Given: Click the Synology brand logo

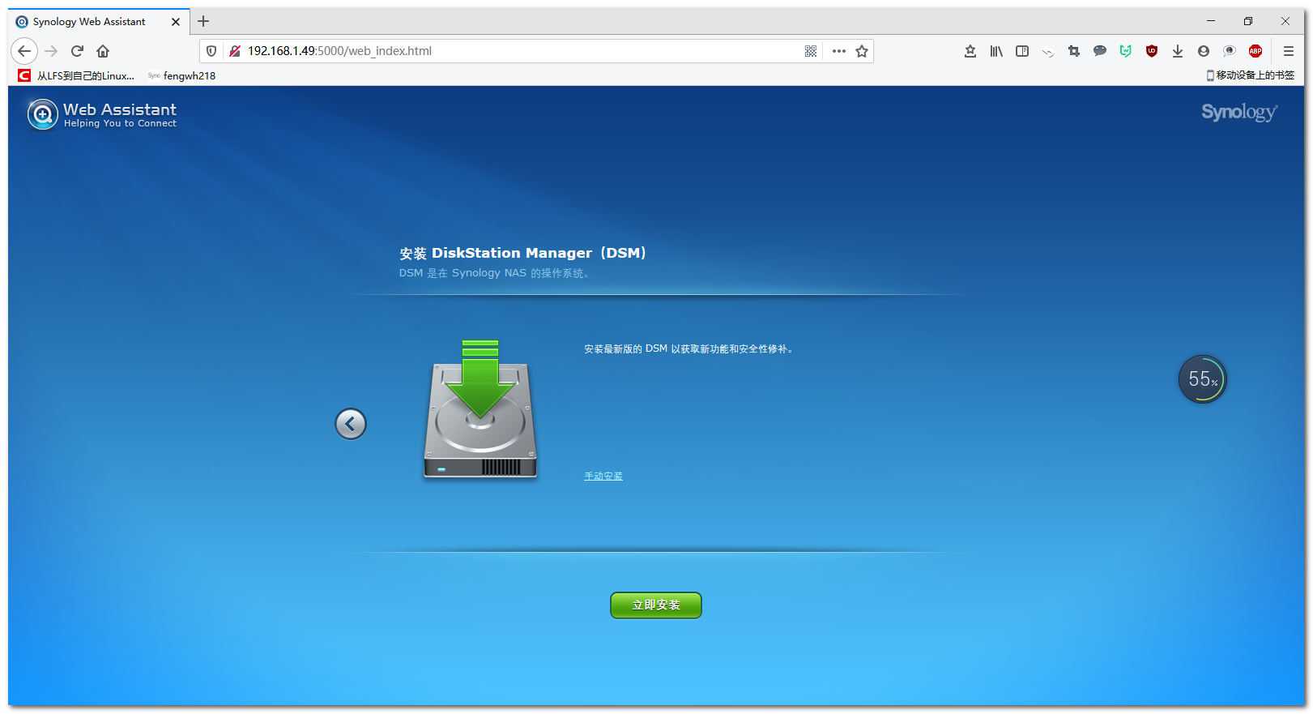Looking at the screenshot, I should 1239,113.
